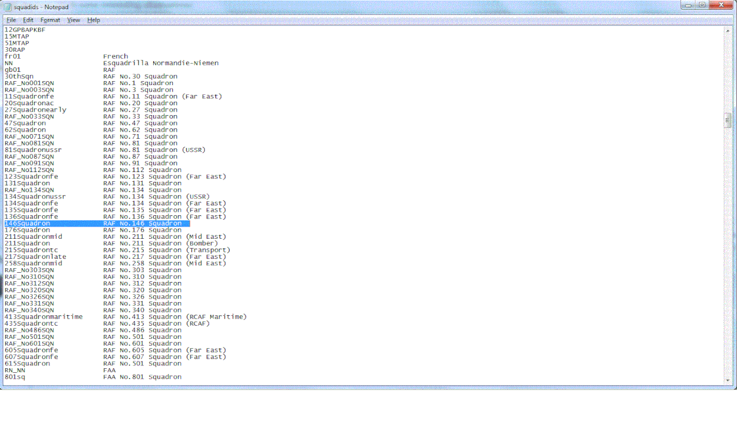737x435 pixels.
Task: Click "RAF No.435 Squadron (RCAF)" text
Action: [157, 323]
